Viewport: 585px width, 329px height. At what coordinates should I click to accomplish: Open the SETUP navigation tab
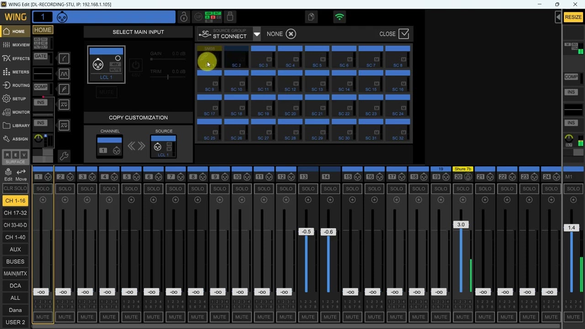(15, 99)
